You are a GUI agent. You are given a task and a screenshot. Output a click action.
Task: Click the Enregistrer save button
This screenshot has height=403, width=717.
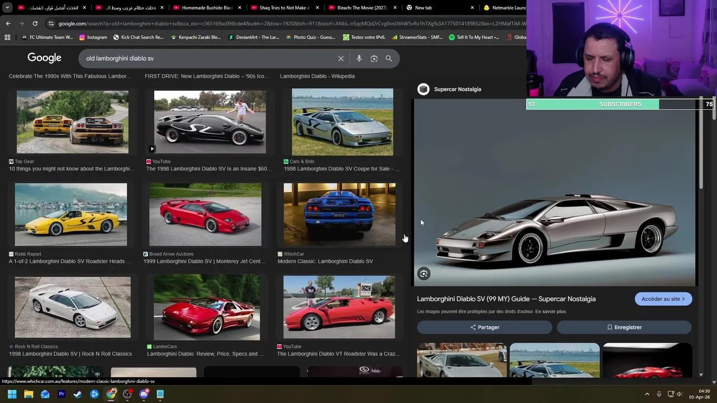[624, 327]
